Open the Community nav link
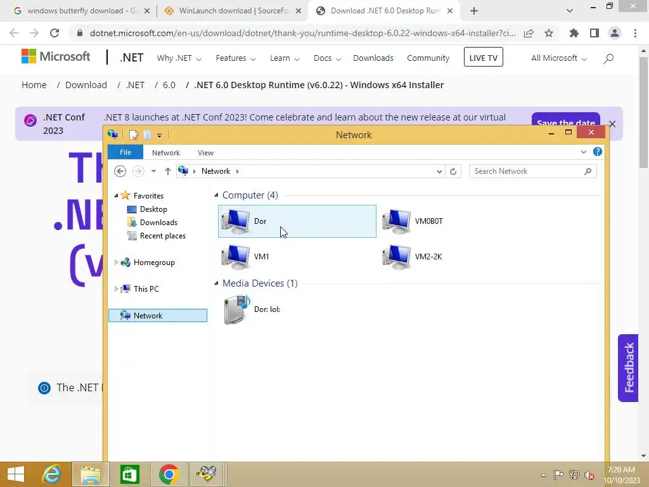The width and height of the screenshot is (649, 487). tap(428, 58)
